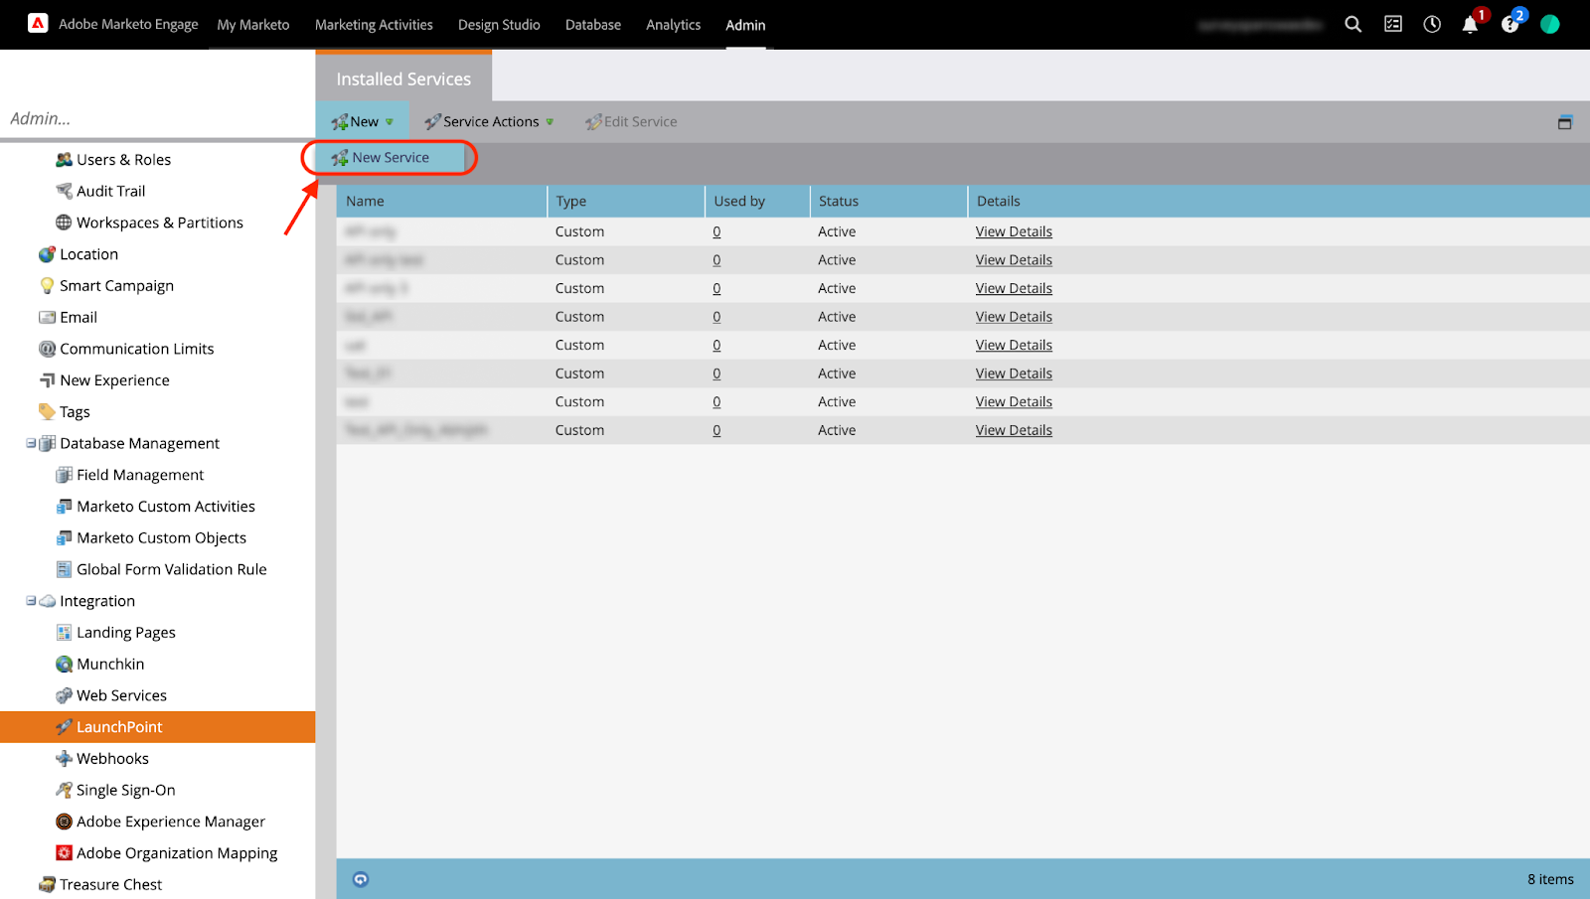Click the Edit Service button

click(632, 122)
